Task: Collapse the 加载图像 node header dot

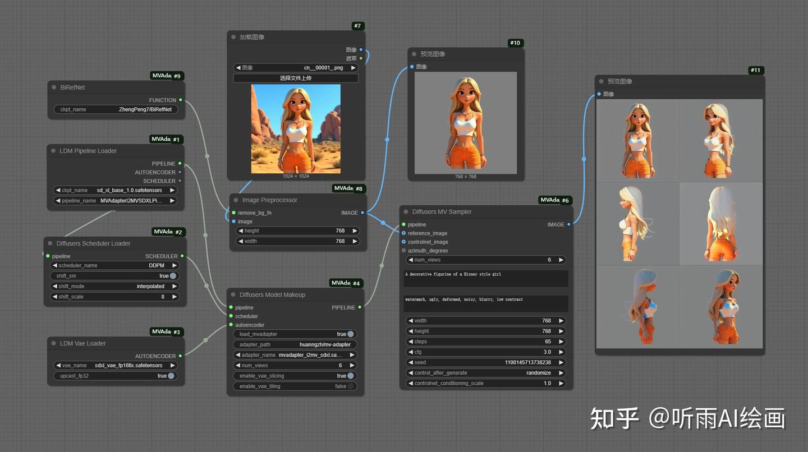Action: (x=233, y=37)
